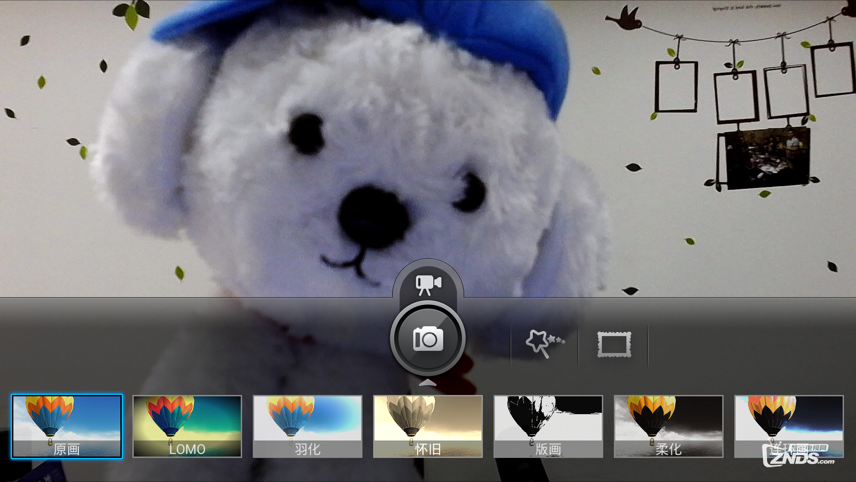Open the photo frame options
This screenshot has height=482, width=856.
[x=614, y=344]
